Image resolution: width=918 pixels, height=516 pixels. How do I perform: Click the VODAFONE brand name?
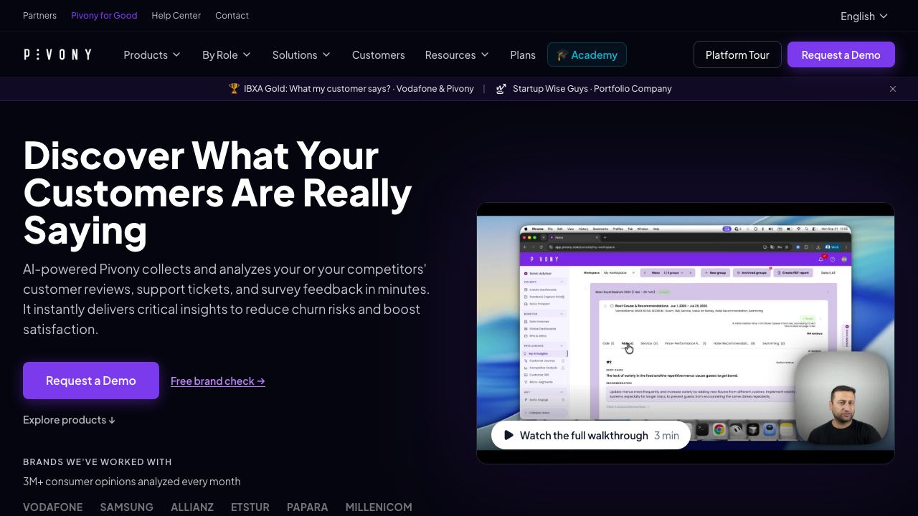53,507
